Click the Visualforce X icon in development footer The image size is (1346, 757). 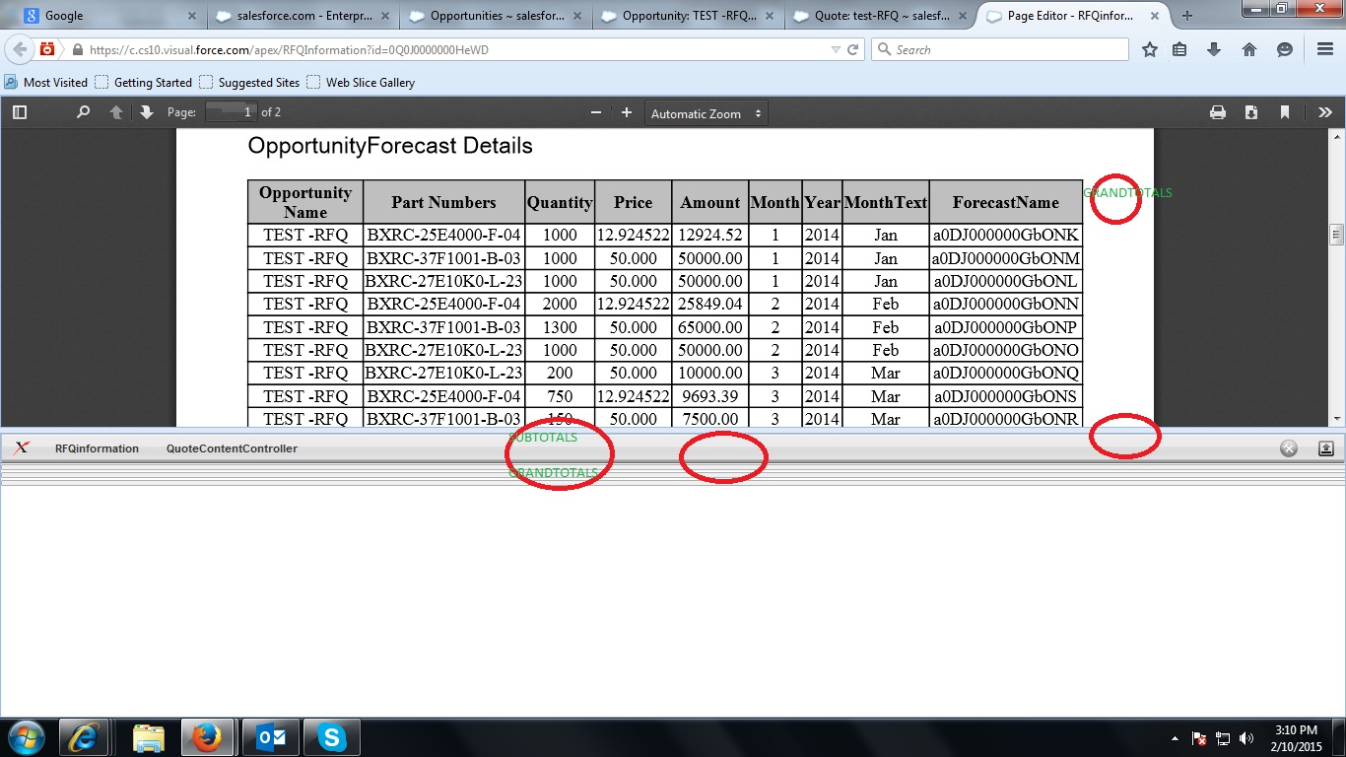click(x=22, y=448)
